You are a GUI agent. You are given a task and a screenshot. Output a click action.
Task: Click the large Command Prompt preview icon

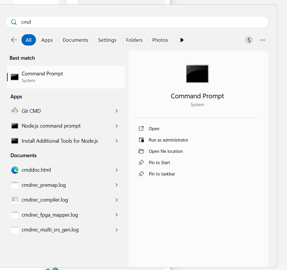pyautogui.click(x=197, y=74)
